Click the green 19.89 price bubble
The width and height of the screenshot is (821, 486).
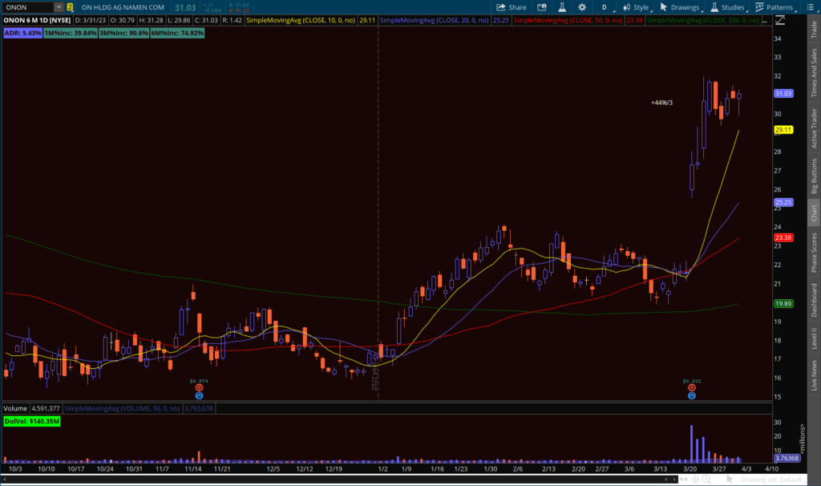[x=783, y=304]
